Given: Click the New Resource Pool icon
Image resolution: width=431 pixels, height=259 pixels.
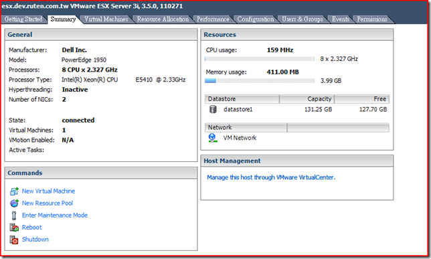Looking at the screenshot, I should click(x=14, y=203).
